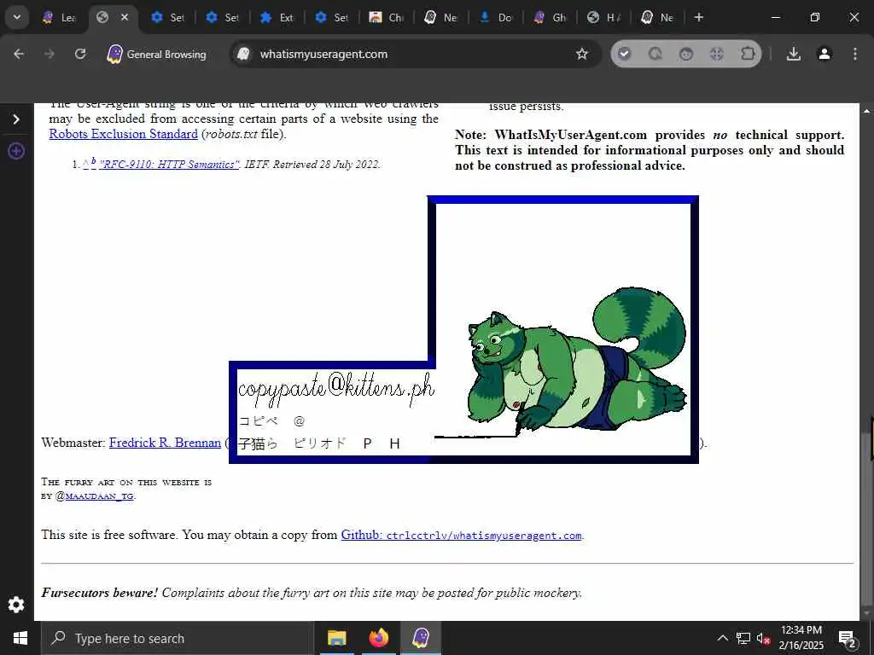The height and width of the screenshot is (655, 874).
Task: Click the green raccoon furry artwork image
Action: 576,359
